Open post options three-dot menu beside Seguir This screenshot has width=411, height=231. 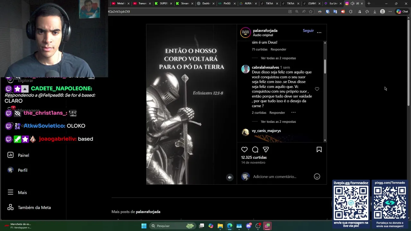click(319, 32)
